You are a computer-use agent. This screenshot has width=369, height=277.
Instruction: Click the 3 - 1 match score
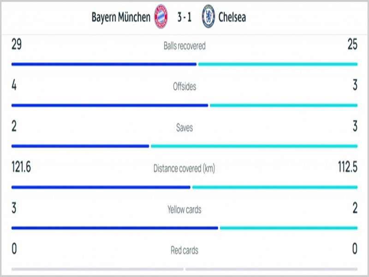point(184,17)
